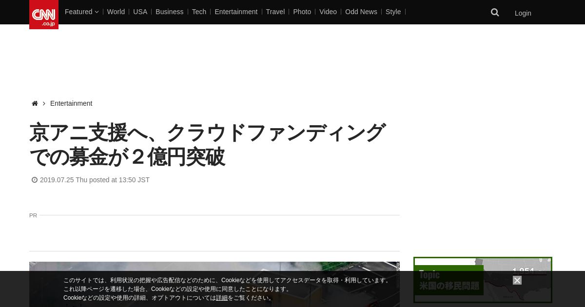Screen dimensions: 585x307
Task: Click the 2019.07.25 post date text
Action: point(95,180)
